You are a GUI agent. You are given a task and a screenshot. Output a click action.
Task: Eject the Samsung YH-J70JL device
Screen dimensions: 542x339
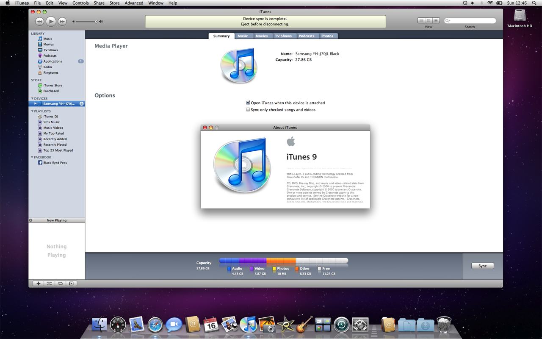81,104
